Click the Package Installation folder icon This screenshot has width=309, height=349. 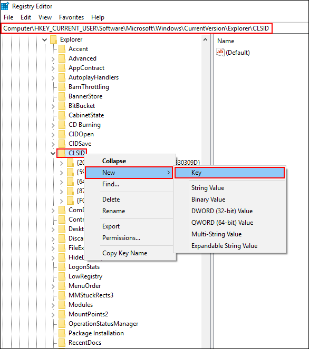62,333
